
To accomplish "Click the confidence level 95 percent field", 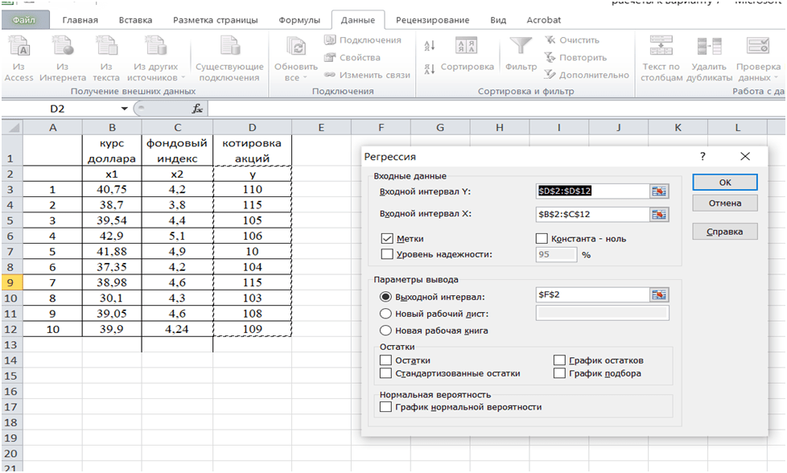I will click(x=556, y=254).
